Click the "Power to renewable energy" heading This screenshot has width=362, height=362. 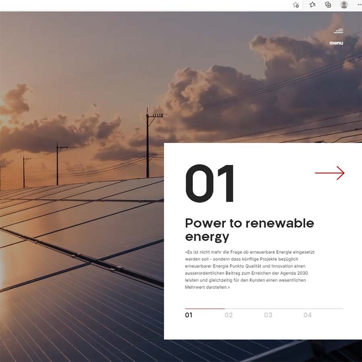tap(249, 230)
